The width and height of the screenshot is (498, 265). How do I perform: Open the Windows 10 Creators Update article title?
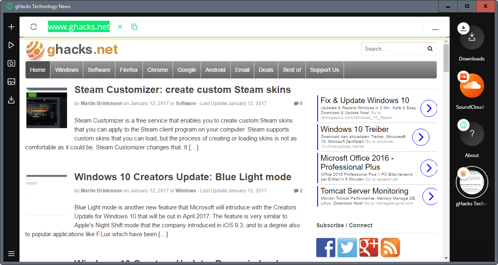(x=183, y=177)
